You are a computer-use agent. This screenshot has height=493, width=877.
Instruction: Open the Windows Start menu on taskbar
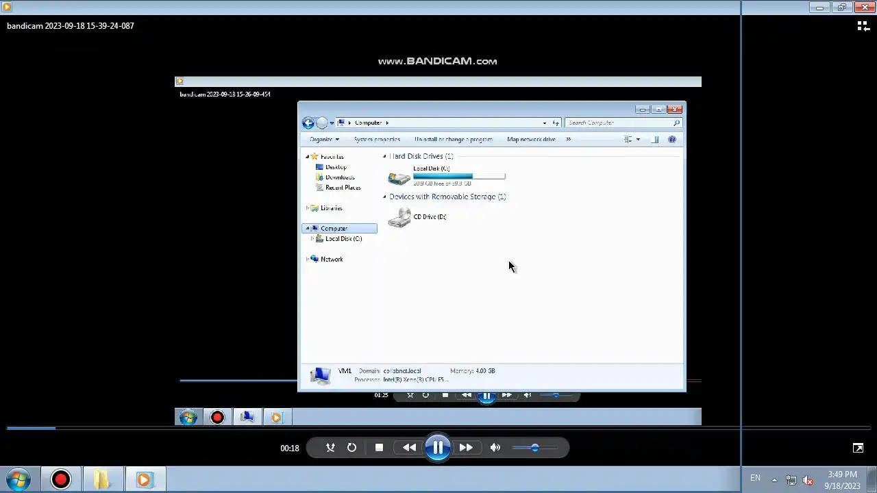(x=18, y=479)
